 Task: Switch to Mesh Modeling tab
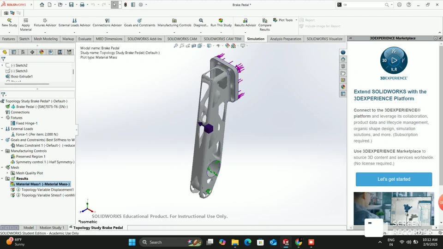coord(46,39)
